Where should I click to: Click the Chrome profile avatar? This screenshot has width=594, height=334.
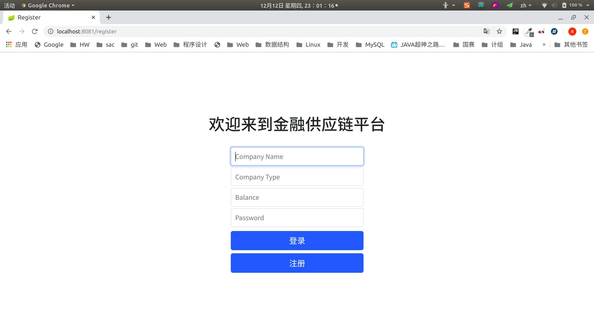click(x=572, y=31)
